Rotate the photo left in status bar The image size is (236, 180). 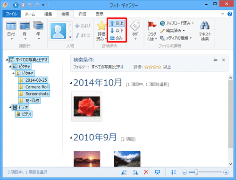[124, 172]
